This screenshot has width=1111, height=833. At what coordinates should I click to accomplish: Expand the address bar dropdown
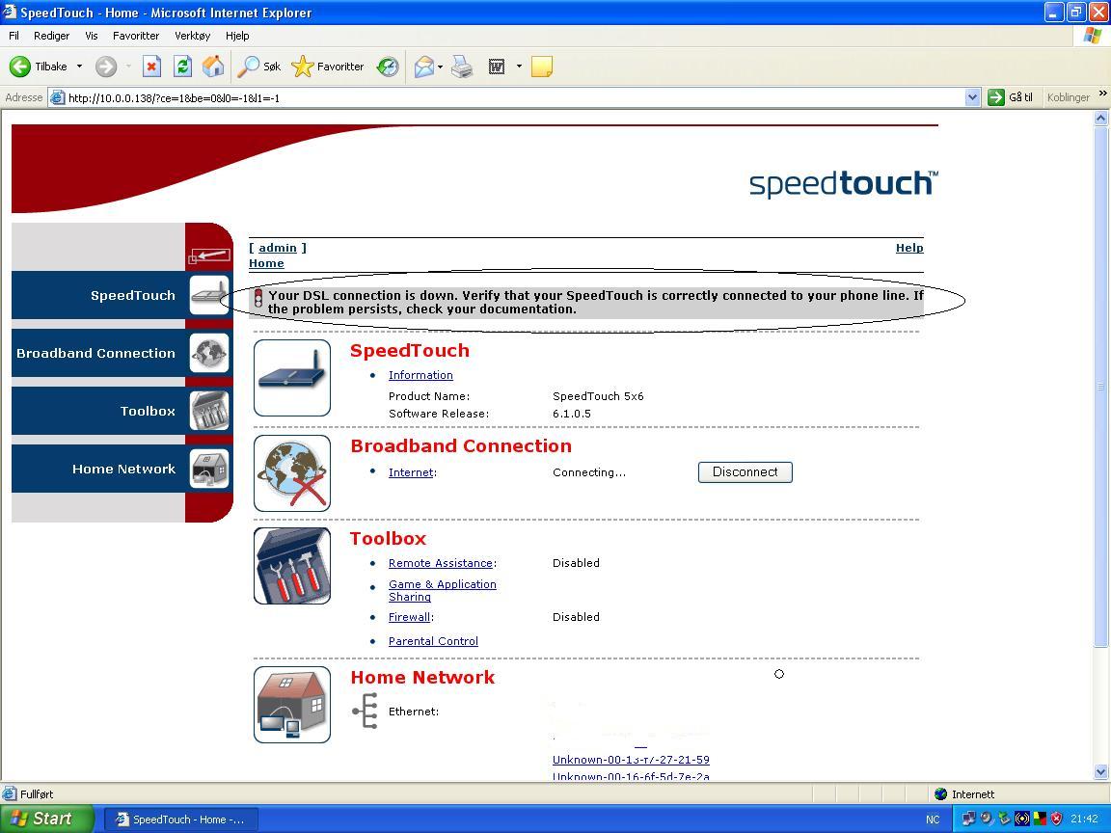973,97
